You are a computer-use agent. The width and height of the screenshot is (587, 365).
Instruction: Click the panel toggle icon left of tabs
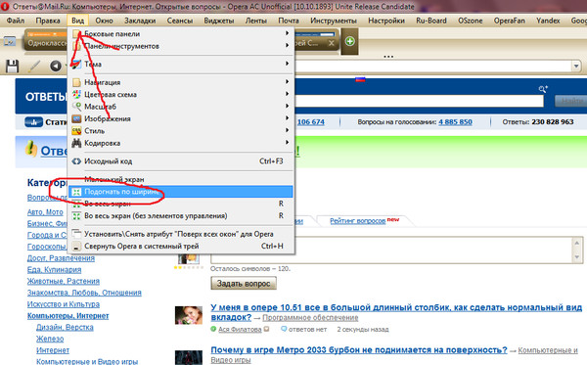pos(10,41)
